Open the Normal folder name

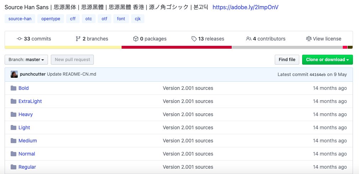(x=27, y=154)
